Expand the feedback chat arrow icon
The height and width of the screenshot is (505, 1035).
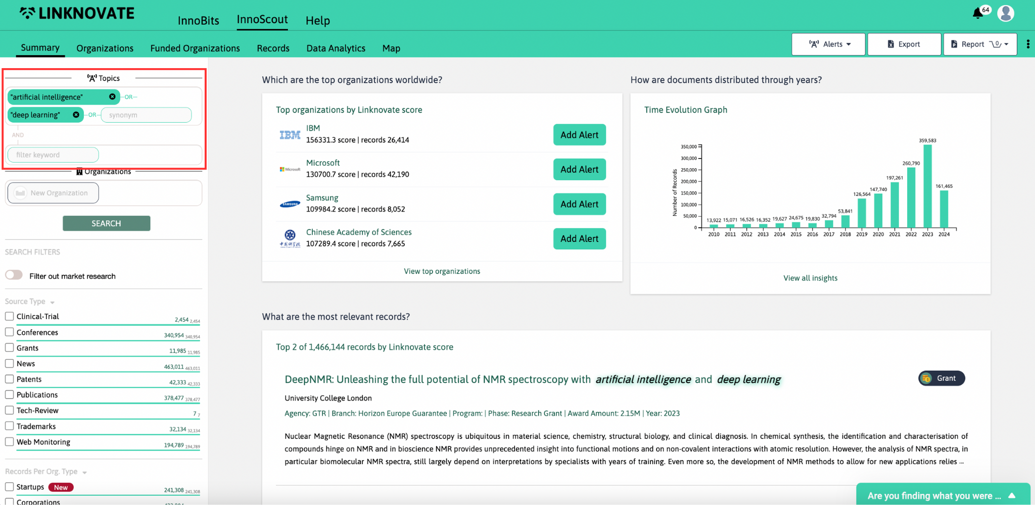coord(1012,496)
